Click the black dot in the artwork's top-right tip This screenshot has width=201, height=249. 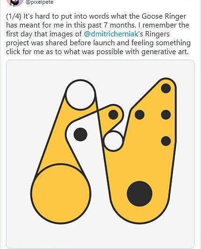[166, 88]
